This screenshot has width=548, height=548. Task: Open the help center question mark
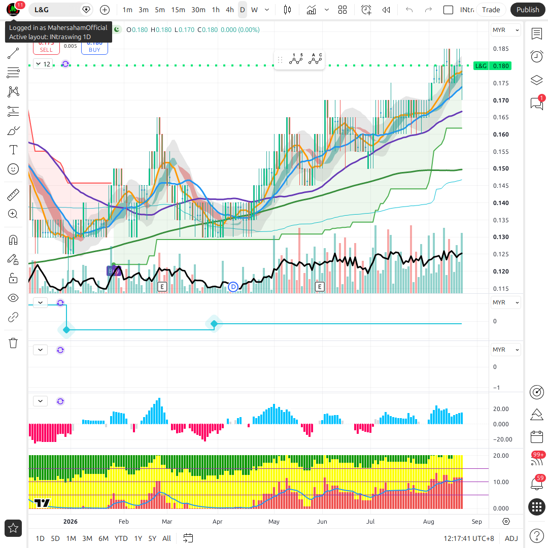tap(537, 536)
